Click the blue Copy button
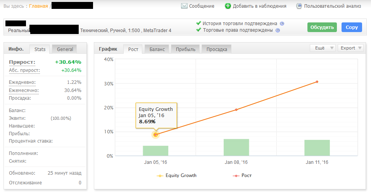Image resolution: width=371 pixels, height=194 pixels. pyautogui.click(x=352, y=27)
